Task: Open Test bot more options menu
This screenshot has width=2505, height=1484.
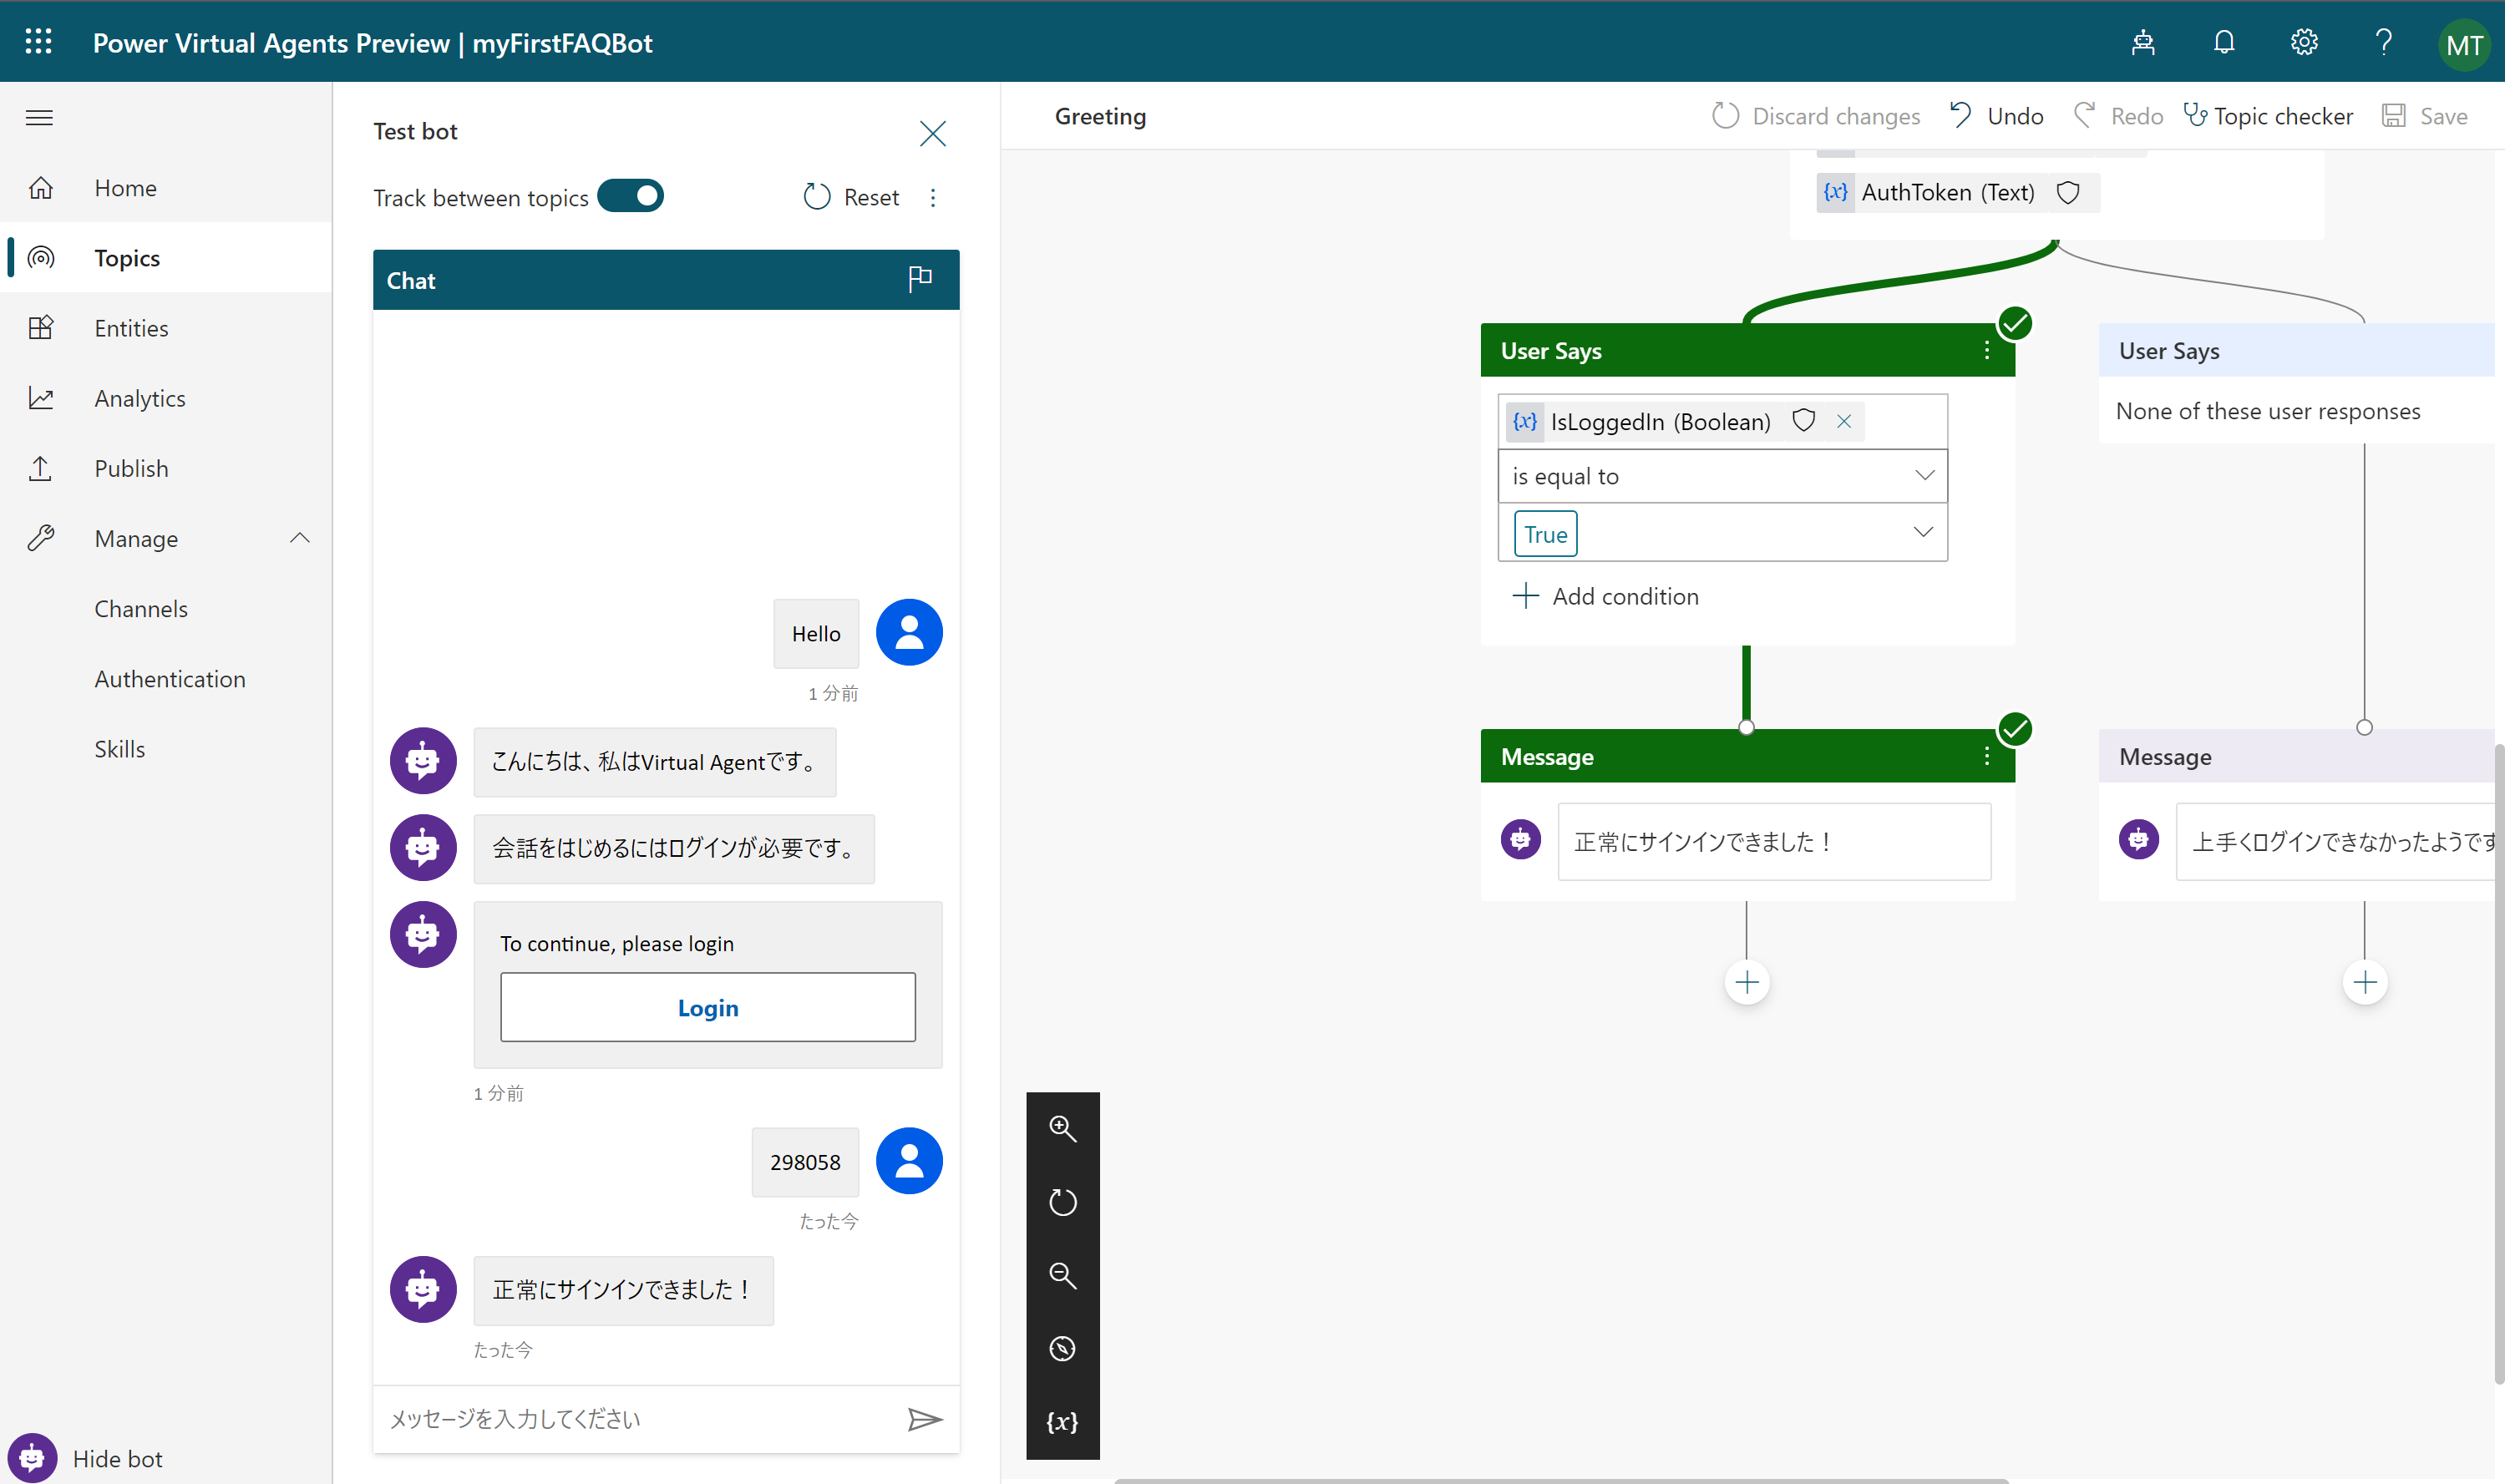Action: (x=933, y=197)
